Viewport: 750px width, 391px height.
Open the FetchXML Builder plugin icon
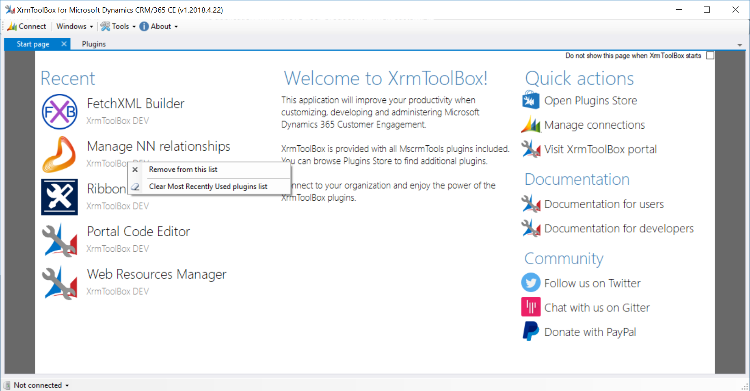click(59, 112)
